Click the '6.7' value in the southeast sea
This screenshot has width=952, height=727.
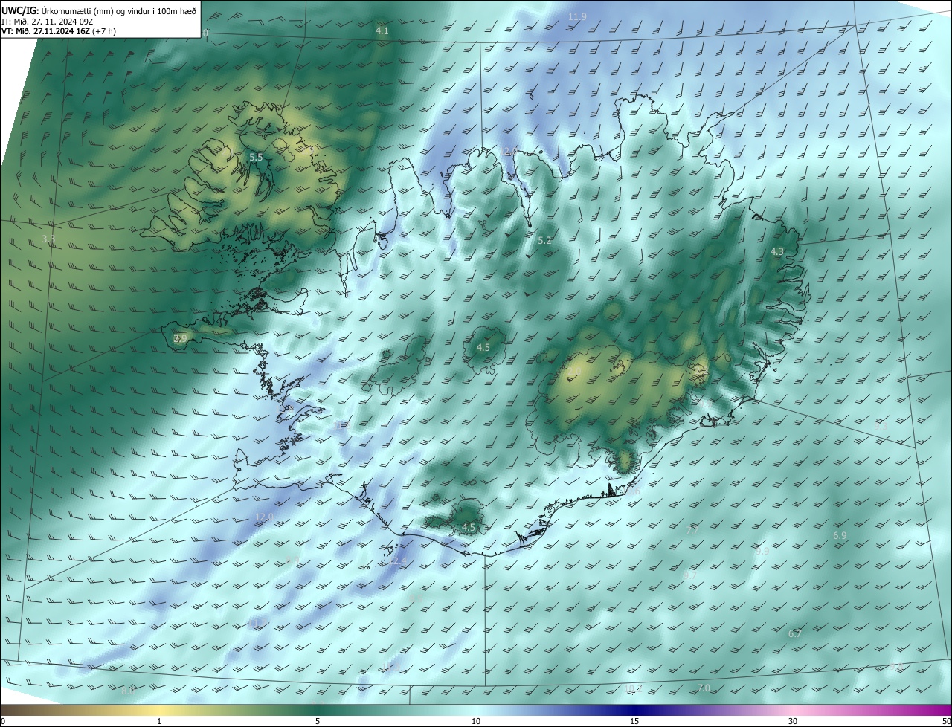pos(795,633)
